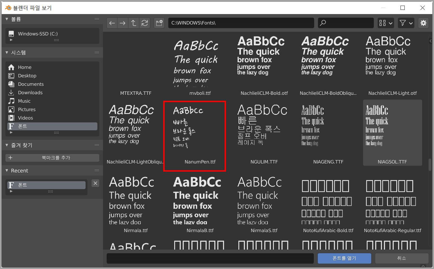Click the Blender logo in title bar
Viewport: 434px width, 269px height.
[8, 8]
